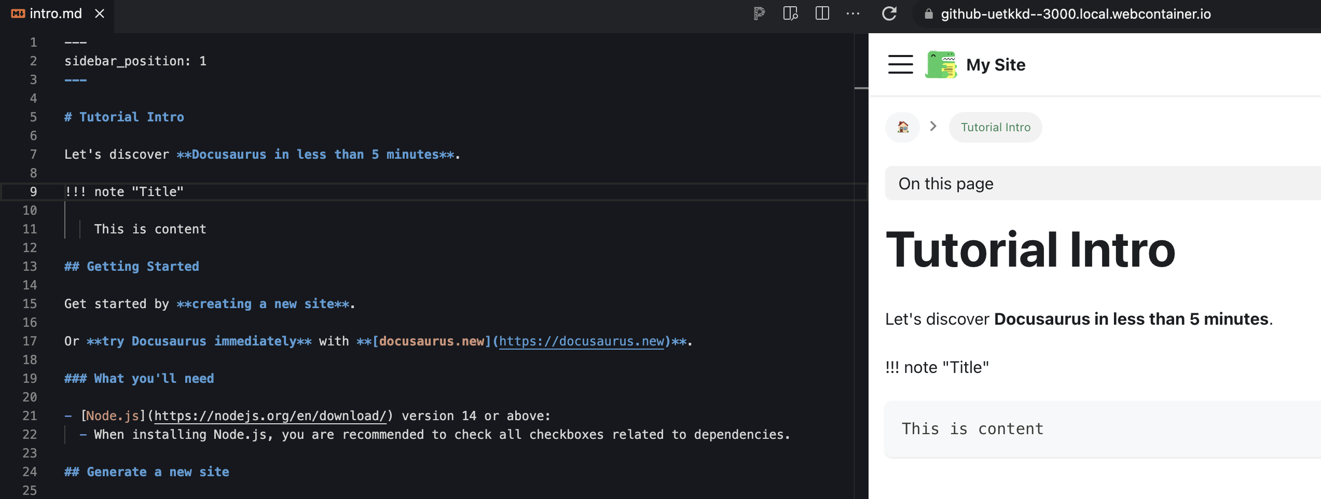Select the intro.md editor tab

[x=54, y=13]
